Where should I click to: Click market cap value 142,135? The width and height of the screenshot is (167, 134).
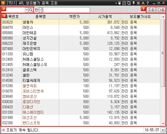pos(113,112)
